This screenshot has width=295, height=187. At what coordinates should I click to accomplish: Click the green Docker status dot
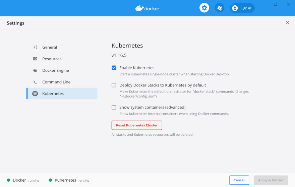pos(8,180)
